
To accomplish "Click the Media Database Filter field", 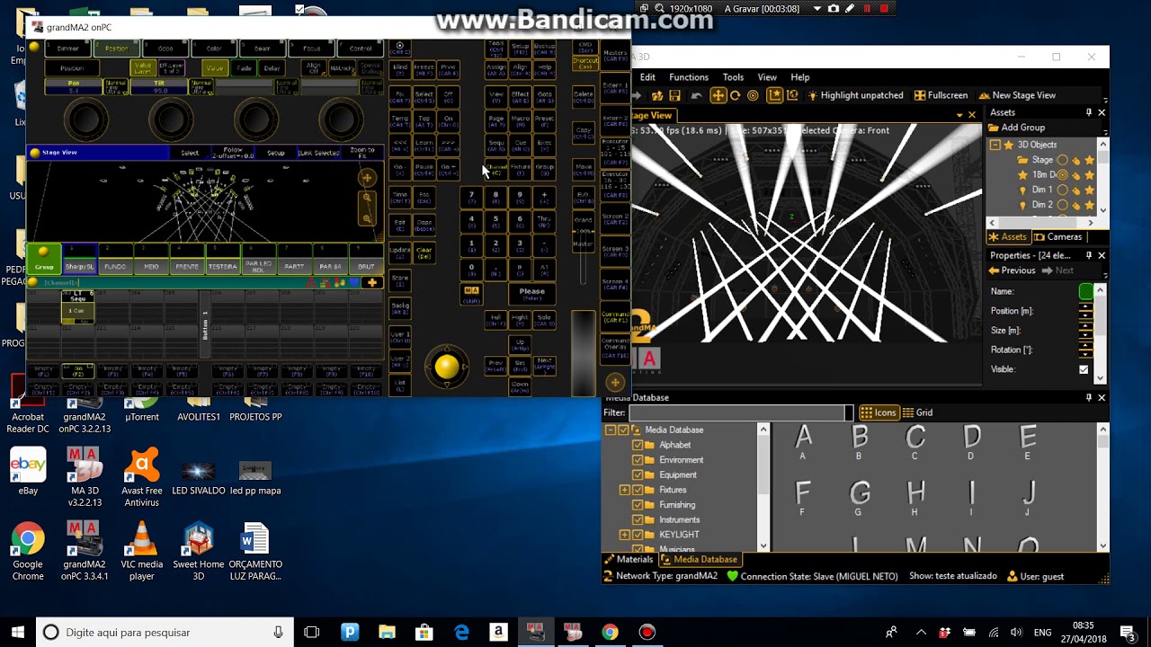I will 736,412.
